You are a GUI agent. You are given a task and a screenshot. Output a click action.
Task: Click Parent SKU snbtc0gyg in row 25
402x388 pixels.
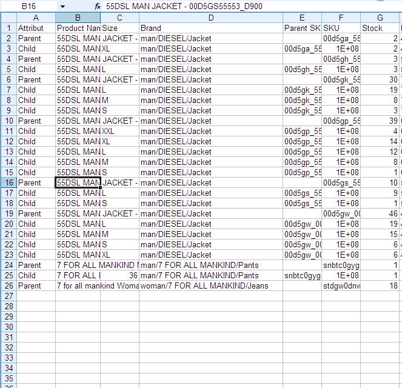(303, 275)
